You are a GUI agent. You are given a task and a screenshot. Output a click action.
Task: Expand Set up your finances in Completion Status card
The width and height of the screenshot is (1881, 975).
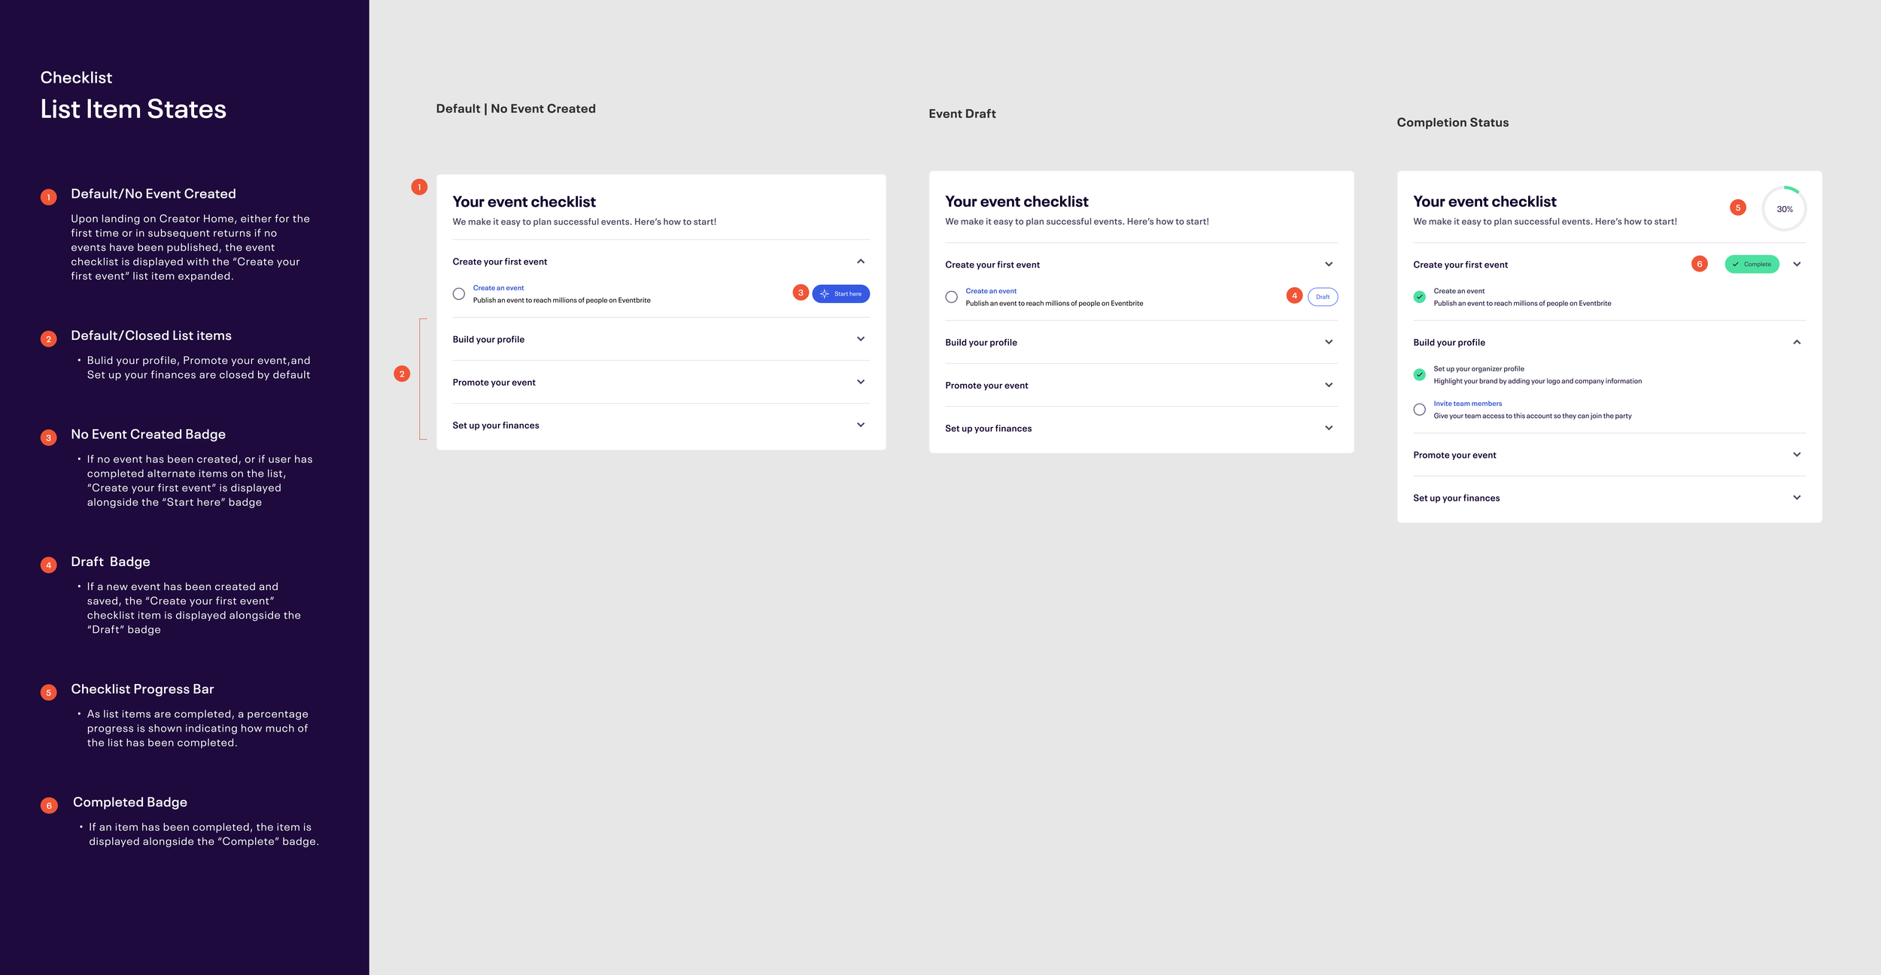coord(1797,498)
